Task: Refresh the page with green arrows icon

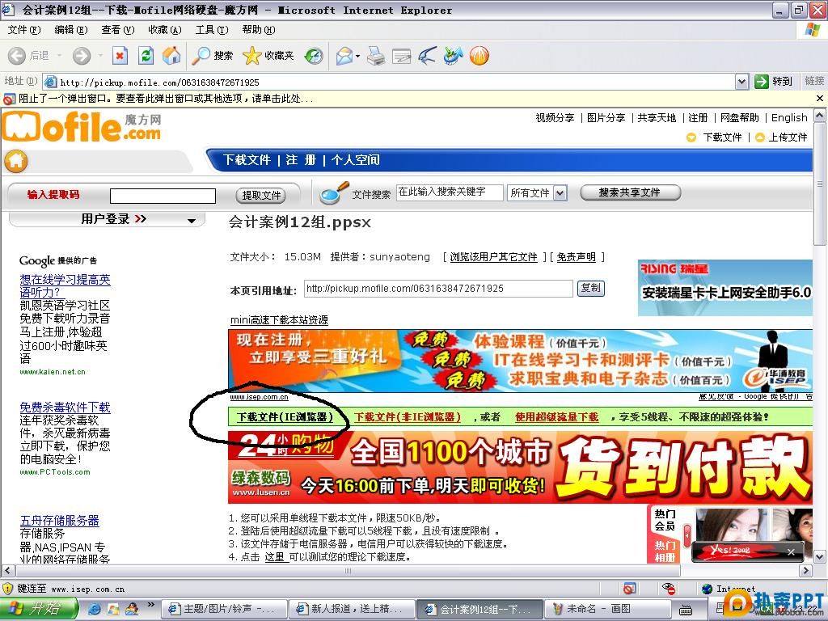Action: click(x=146, y=56)
